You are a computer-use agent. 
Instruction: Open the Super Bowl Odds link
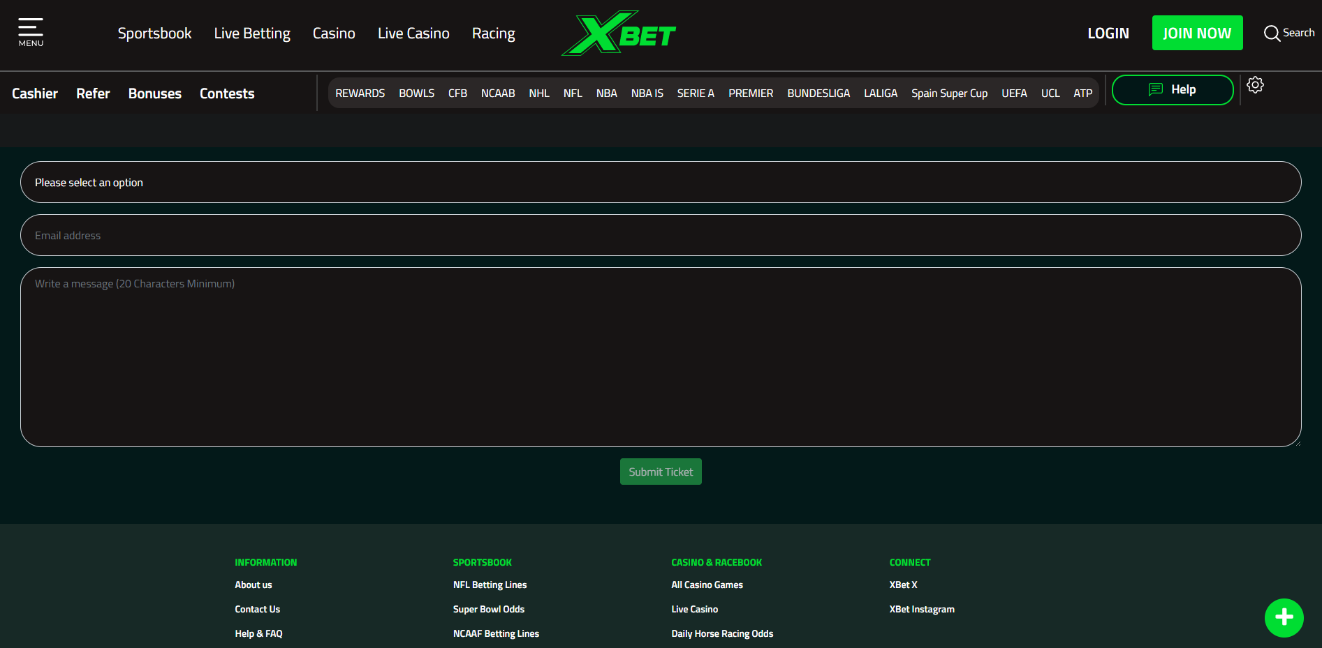click(488, 609)
